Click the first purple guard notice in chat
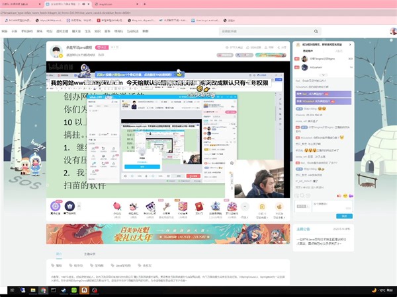397x297 pixels. tap(324, 94)
